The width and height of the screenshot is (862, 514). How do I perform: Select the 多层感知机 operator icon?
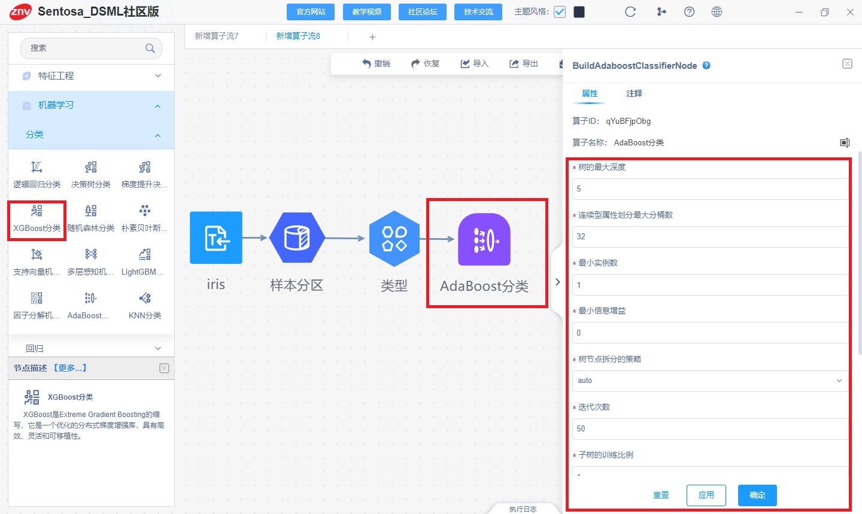pyautogui.click(x=90, y=254)
